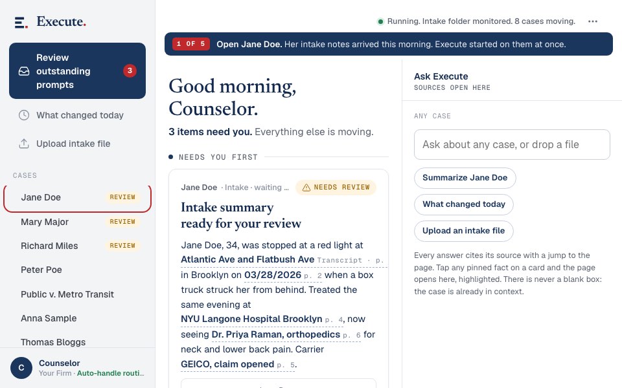Click the Execute logo icon
622x388 pixels.
tap(21, 23)
